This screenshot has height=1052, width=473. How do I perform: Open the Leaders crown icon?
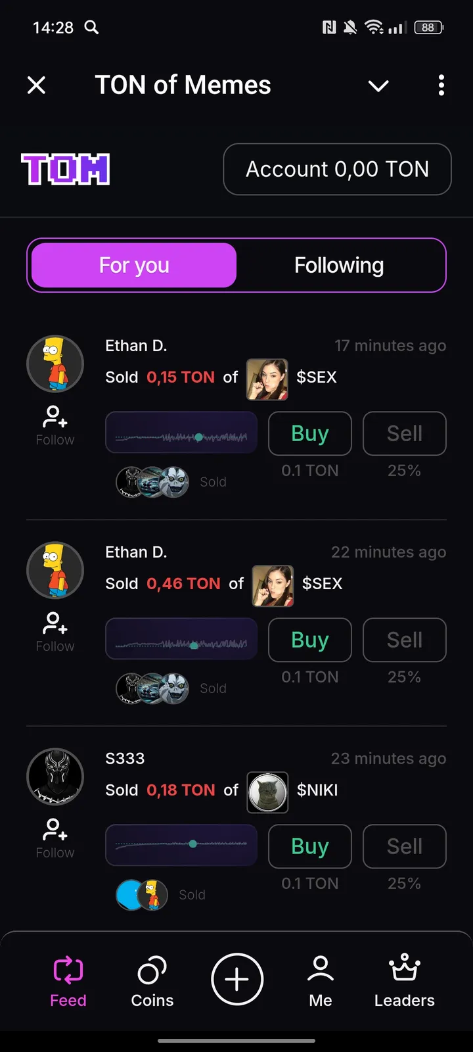point(404,968)
